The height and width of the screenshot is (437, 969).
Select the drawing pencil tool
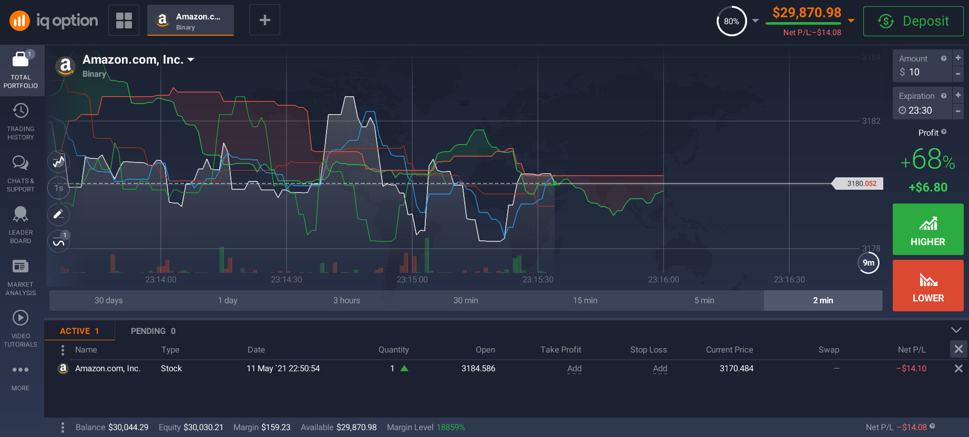tap(58, 214)
